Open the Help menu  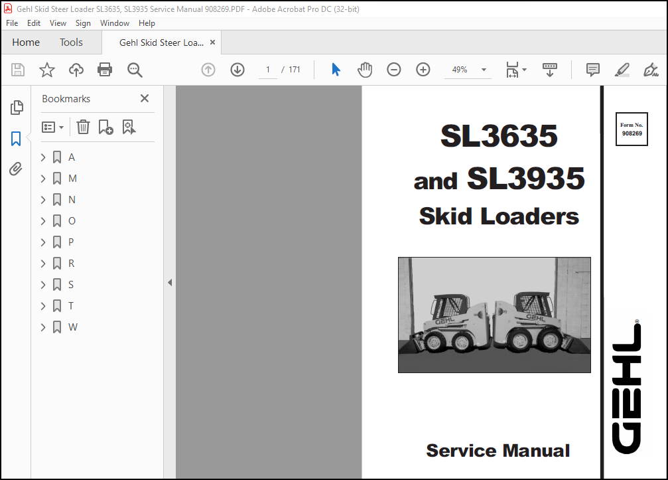[147, 23]
